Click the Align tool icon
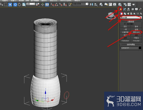Screen dimensions: 143x110 (x=96, y=4)
